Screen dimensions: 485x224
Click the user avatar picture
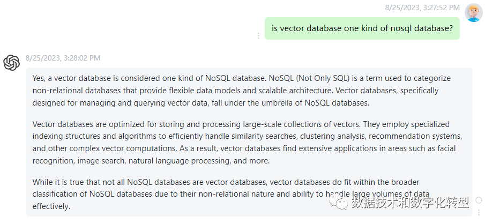tap(473, 13)
